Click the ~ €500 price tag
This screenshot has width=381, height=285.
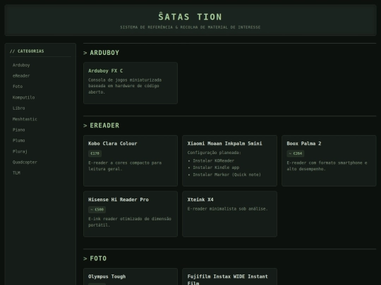coord(97,210)
